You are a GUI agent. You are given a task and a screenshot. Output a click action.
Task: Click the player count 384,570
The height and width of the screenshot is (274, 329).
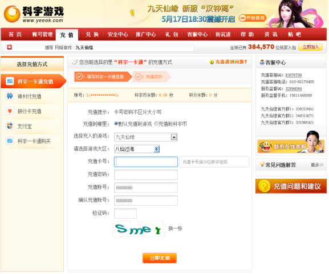(261, 47)
